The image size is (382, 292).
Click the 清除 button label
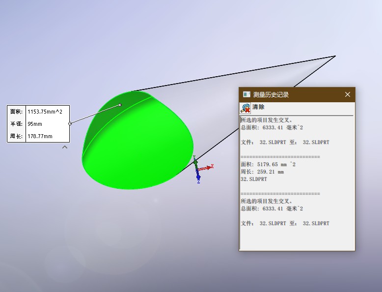pos(258,107)
